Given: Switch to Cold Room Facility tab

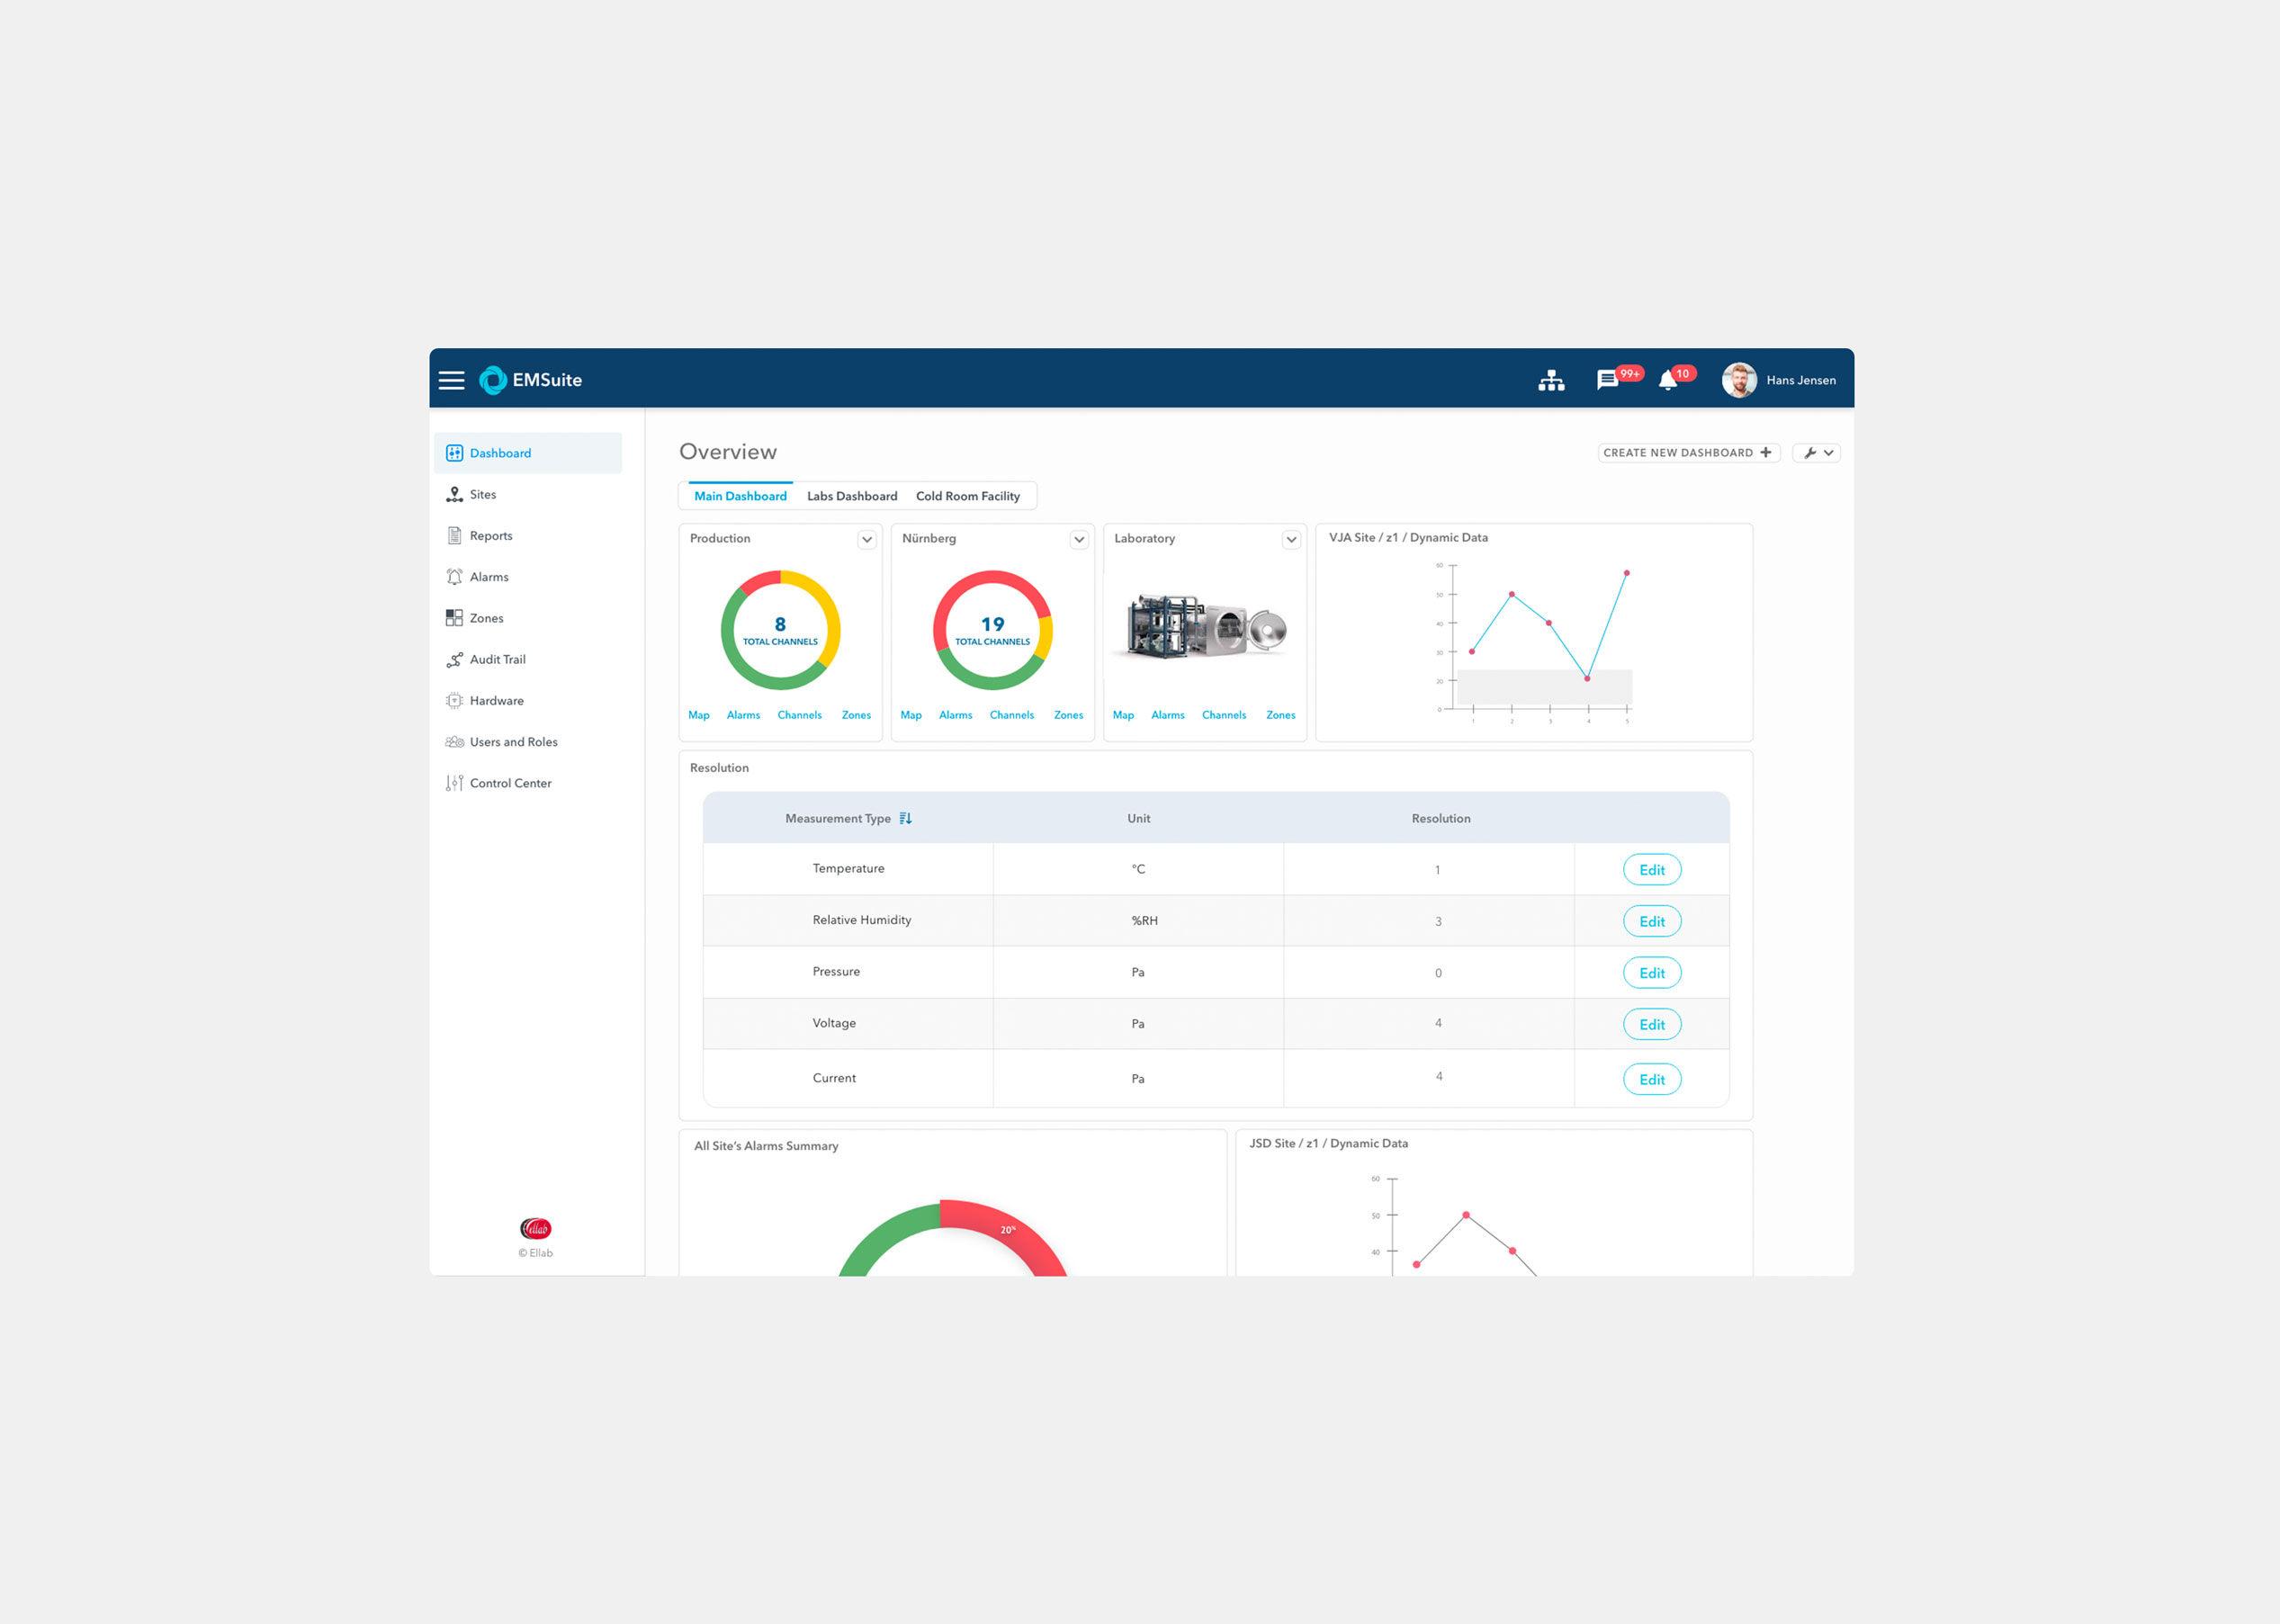Looking at the screenshot, I should (x=967, y=496).
